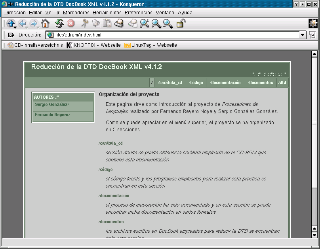Click the AUTORES panel header
Screen dimensions: 320x249
[63, 97]
